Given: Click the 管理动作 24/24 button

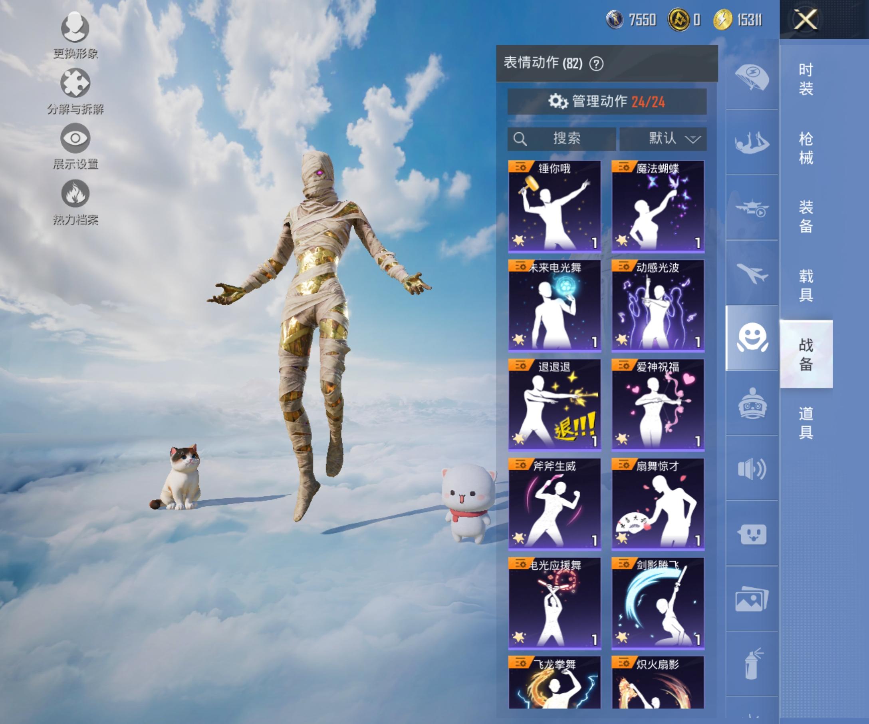Looking at the screenshot, I should tap(607, 101).
